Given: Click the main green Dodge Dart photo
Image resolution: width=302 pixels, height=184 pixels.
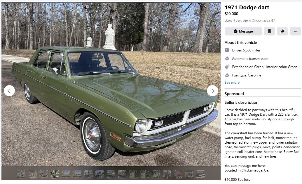Looking at the screenshot, I should (x=111, y=84).
